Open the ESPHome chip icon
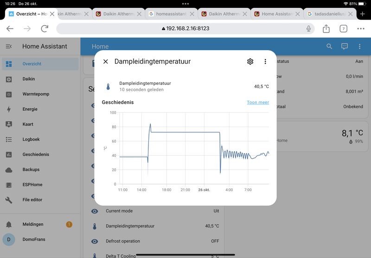The width and height of the screenshot is (371, 258). point(9,185)
